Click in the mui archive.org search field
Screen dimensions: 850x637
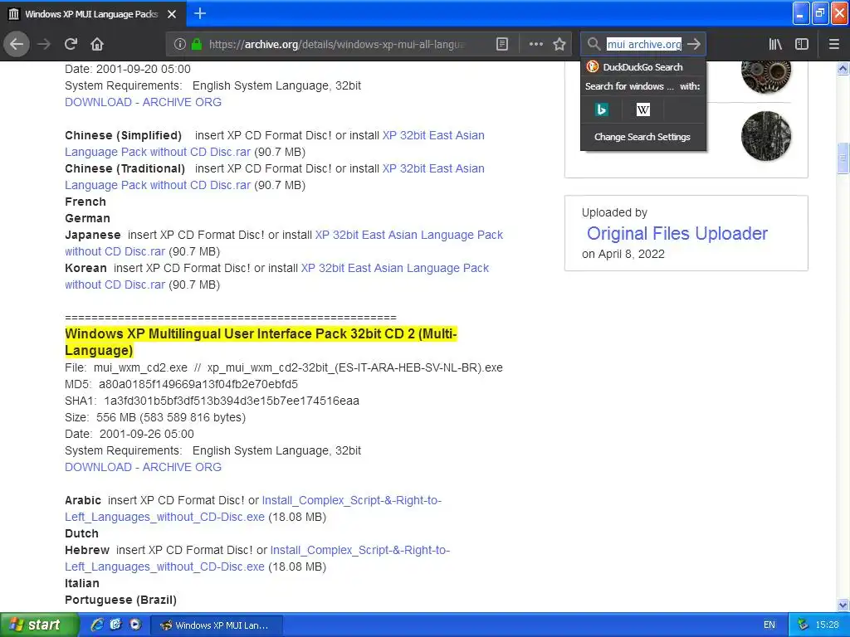643,45
